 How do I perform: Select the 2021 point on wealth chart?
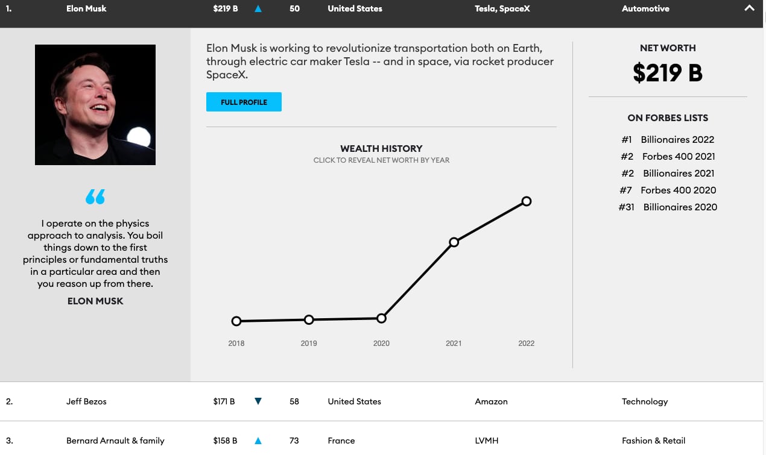(454, 242)
